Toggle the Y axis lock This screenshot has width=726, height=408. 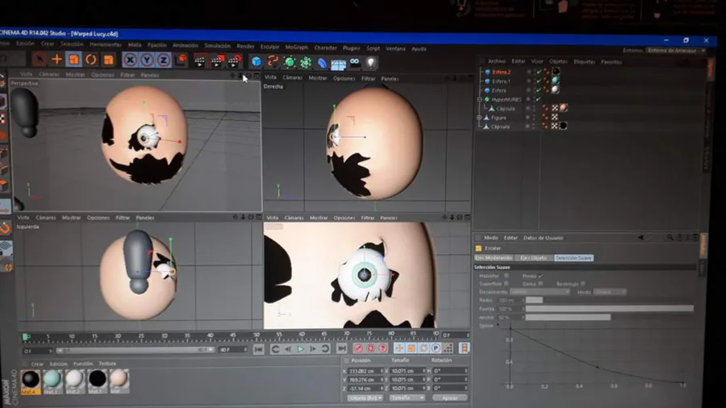[147, 60]
